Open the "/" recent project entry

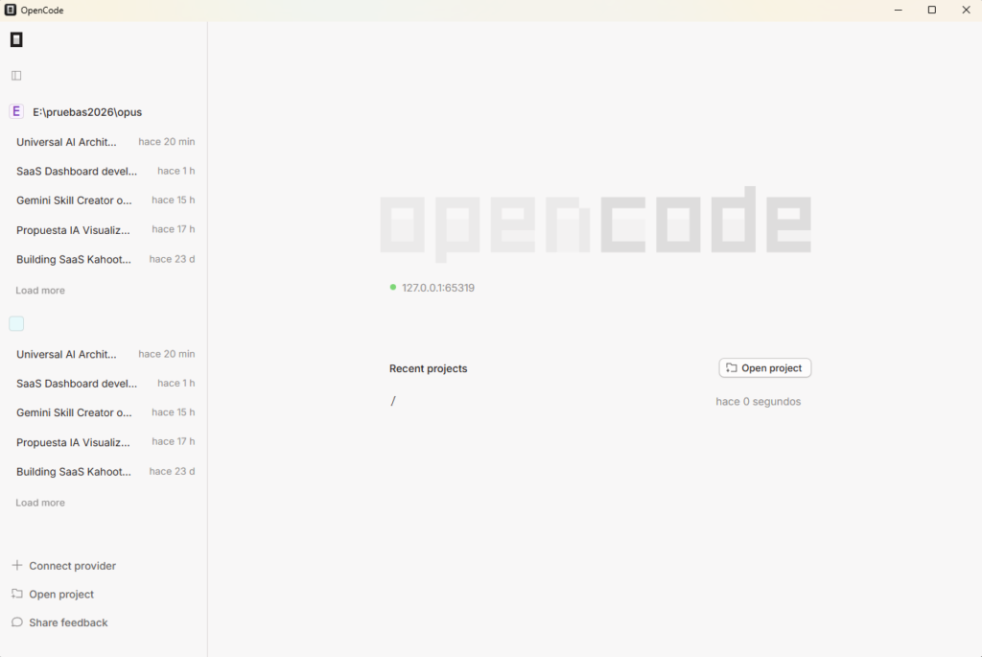point(393,402)
